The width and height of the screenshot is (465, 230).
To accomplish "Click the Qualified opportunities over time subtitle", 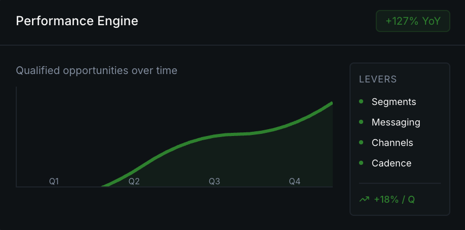I will [97, 70].
